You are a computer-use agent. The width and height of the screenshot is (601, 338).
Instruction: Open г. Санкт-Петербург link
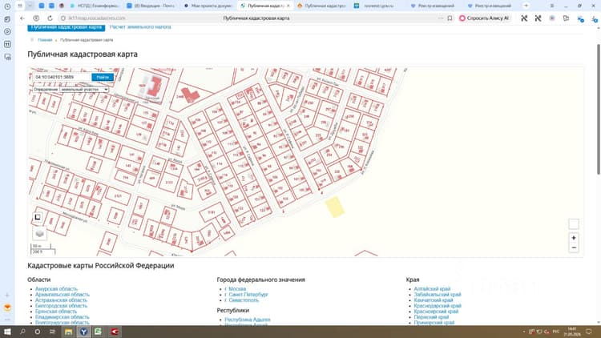[x=247, y=295]
